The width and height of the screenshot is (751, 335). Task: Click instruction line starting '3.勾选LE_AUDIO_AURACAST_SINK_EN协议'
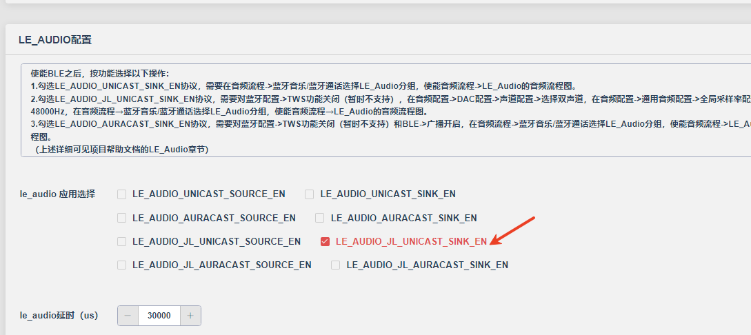(390, 125)
